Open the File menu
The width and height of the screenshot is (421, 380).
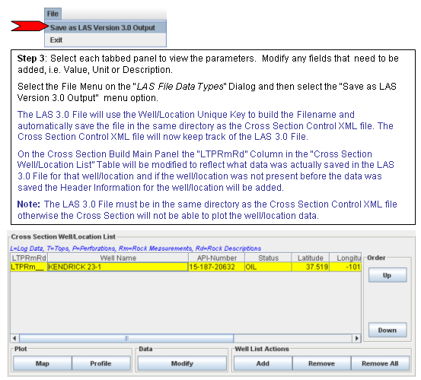[53, 14]
